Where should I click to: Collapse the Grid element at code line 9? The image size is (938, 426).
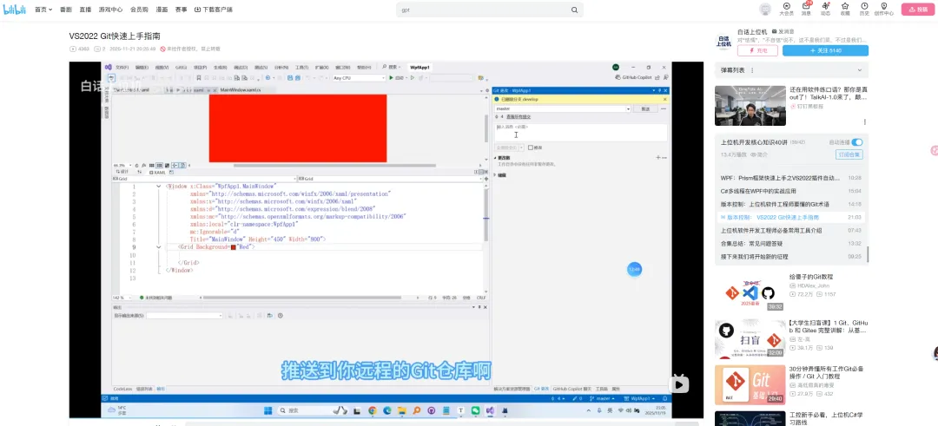click(x=159, y=246)
